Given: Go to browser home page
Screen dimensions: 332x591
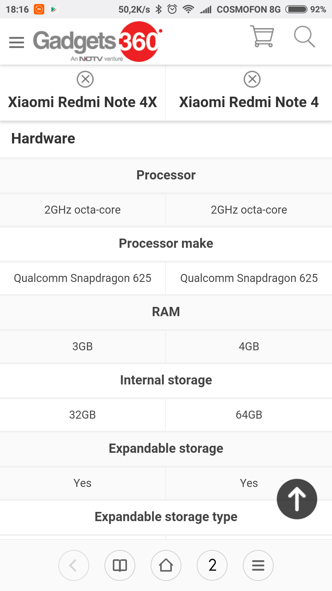Looking at the screenshot, I should point(166,565).
